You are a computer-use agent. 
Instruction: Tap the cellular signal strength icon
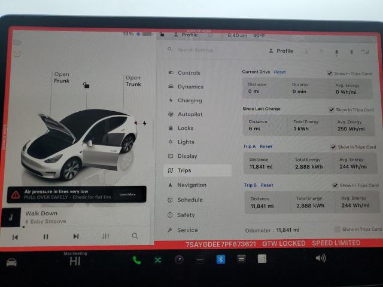coord(366,52)
